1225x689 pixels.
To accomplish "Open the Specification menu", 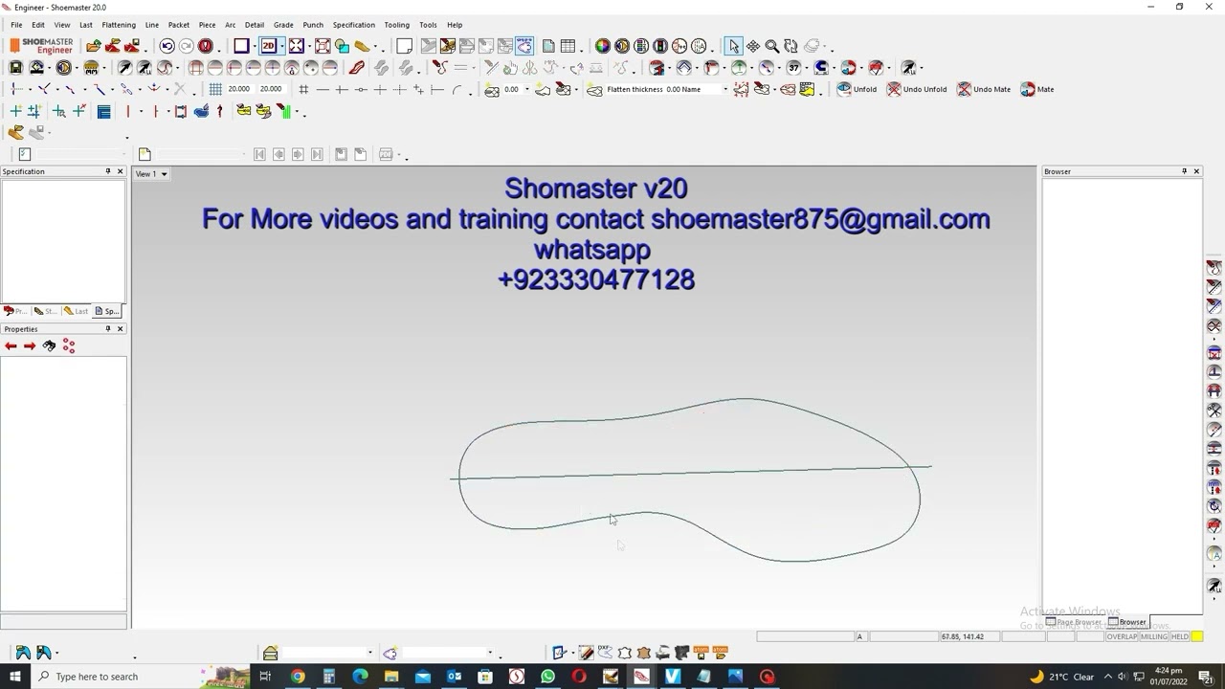I will click(354, 25).
